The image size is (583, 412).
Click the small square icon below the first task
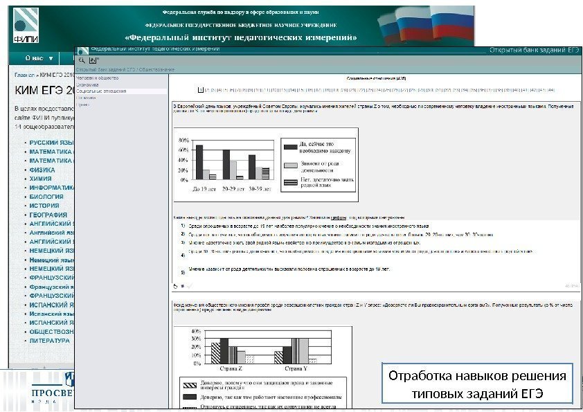(x=182, y=286)
